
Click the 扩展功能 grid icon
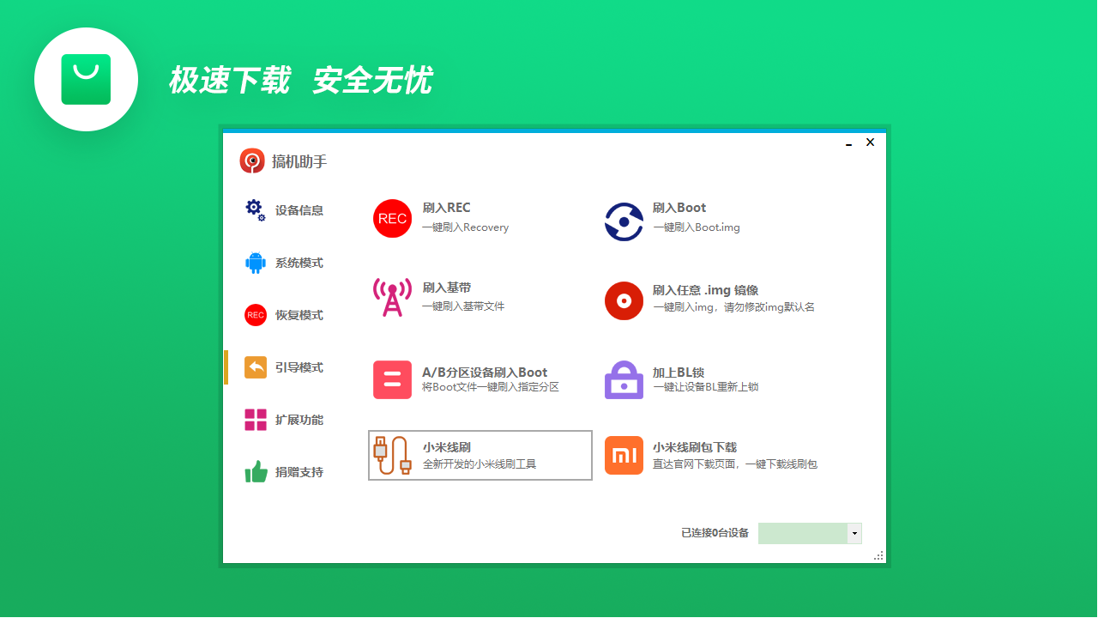[x=254, y=420]
